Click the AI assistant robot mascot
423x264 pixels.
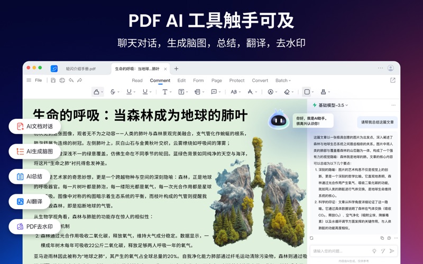pos(279,120)
